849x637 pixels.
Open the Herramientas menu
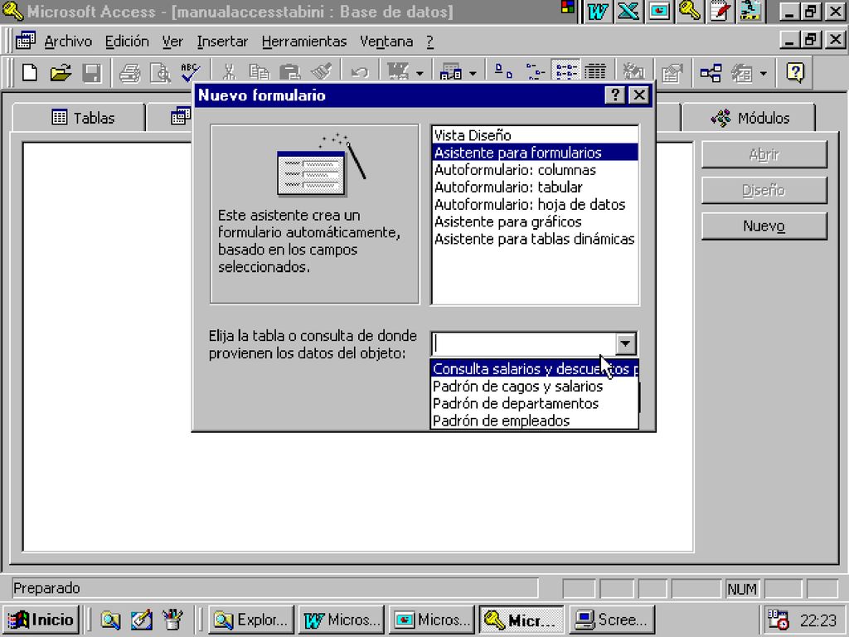point(303,41)
